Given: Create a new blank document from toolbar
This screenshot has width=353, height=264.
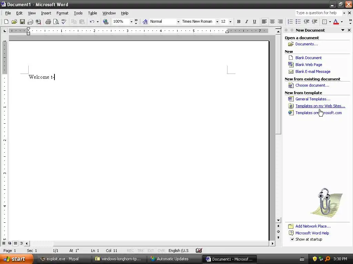Looking at the screenshot, I should 6,22.
